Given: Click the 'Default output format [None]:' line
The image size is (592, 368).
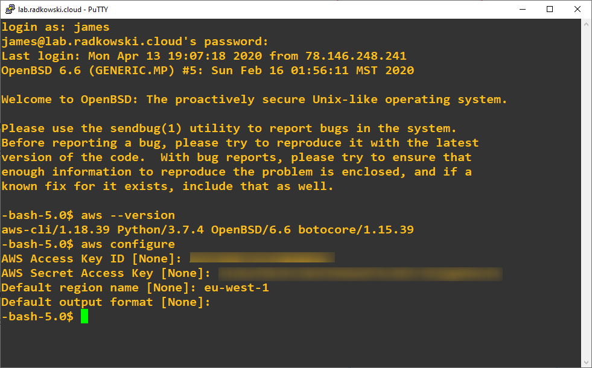Looking at the screenshot, I should click(106, 302).
